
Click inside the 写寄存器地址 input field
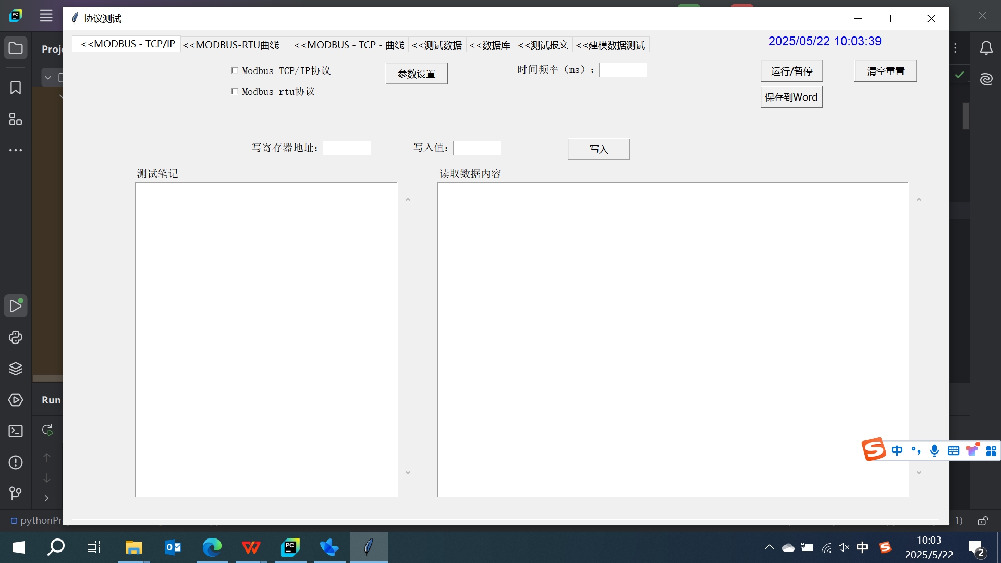[x=347, y=148]
